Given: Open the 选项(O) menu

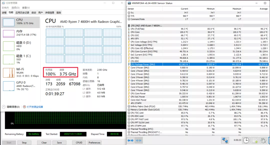Looking at the screenshot, I should 15,8.
